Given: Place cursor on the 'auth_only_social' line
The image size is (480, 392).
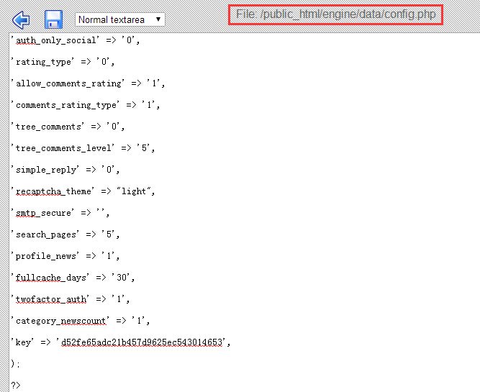Looking at the screenshot, I should pos(76,40).
